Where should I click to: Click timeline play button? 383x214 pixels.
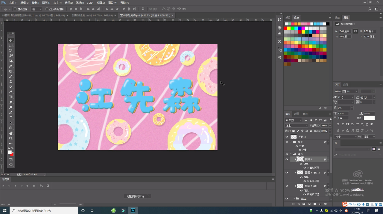click(x=15, y=186)
